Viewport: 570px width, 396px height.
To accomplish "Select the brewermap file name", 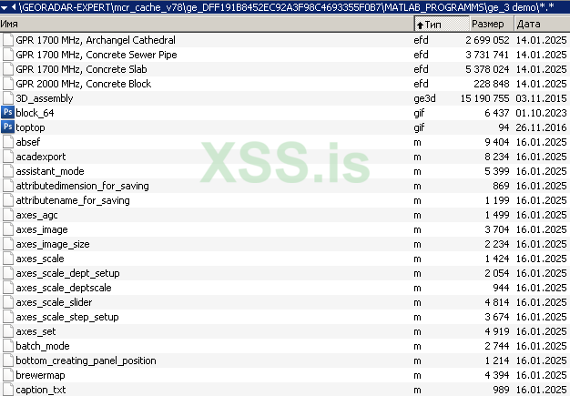I will (x=40, y=375).
